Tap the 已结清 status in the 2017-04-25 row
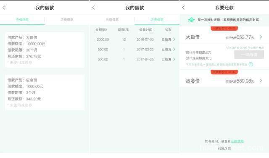269x158 pixels. pos(166,59)
